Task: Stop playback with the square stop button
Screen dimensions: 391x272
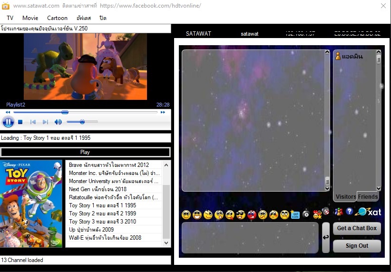Action: pyautogui.click(x=20, y=122)
